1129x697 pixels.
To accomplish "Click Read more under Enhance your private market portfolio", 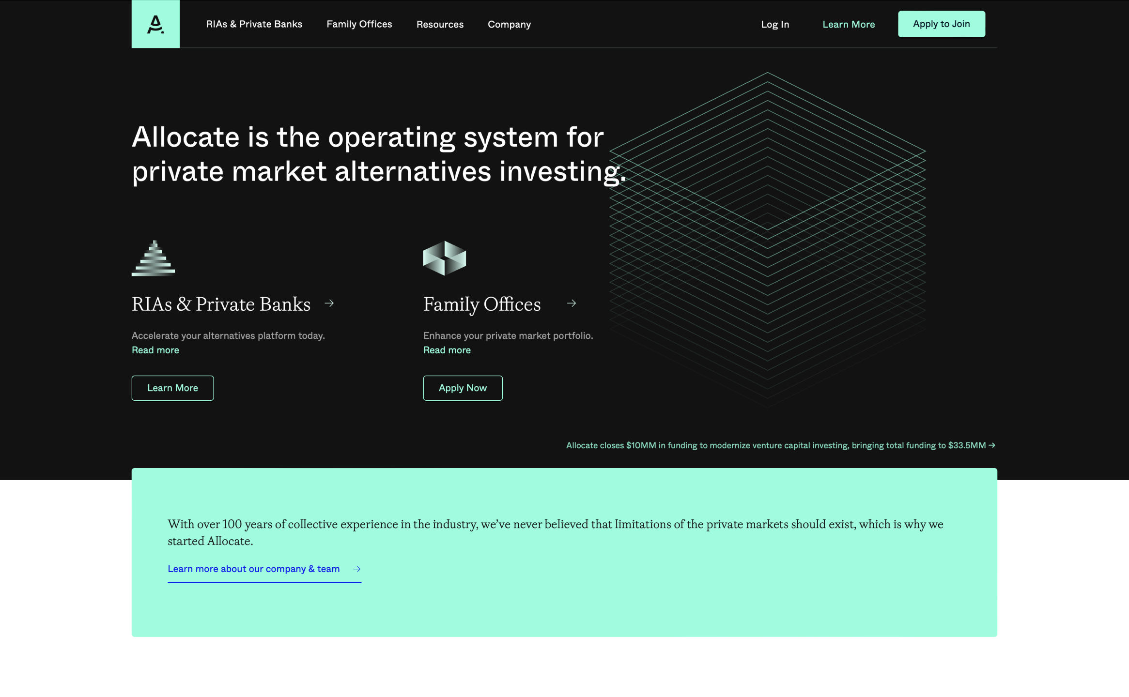I will coord(447,350).
